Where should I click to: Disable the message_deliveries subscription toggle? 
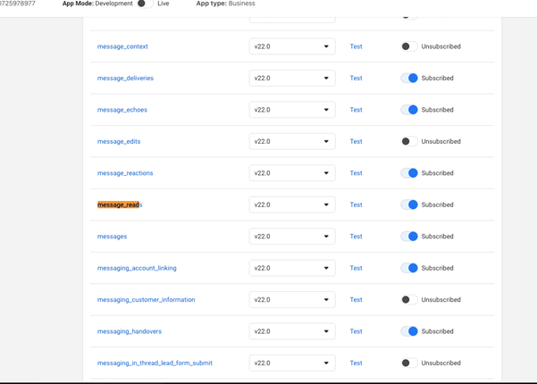click(409, 78)
